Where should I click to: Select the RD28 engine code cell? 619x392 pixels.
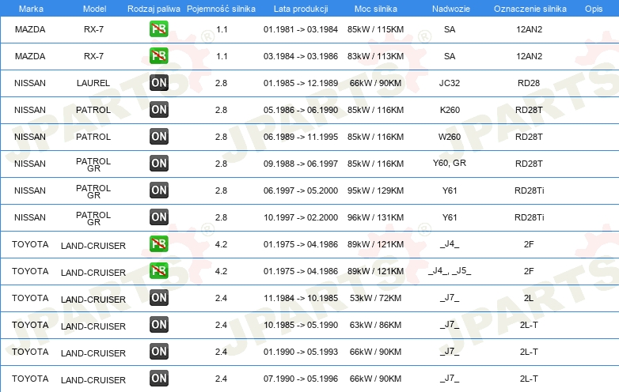point(529,83)
